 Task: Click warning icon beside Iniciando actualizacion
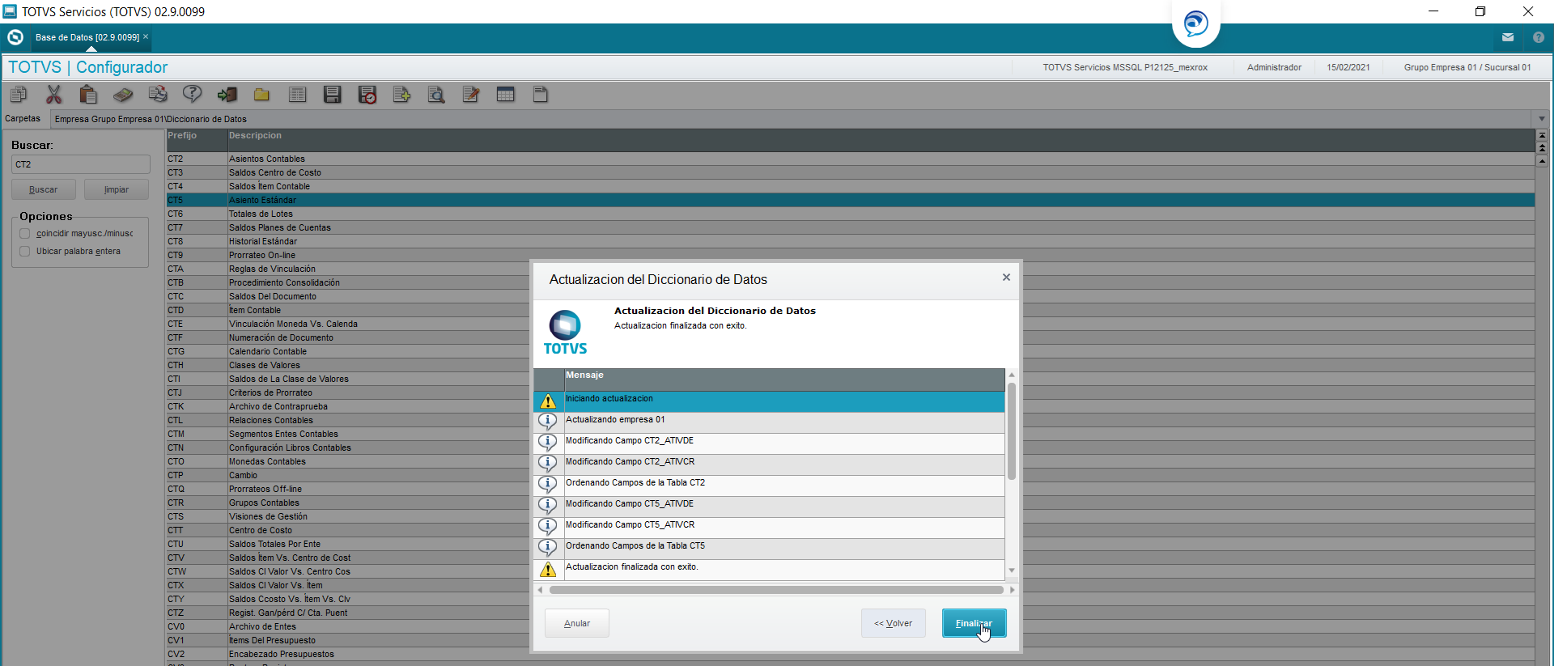pos(548,401)
